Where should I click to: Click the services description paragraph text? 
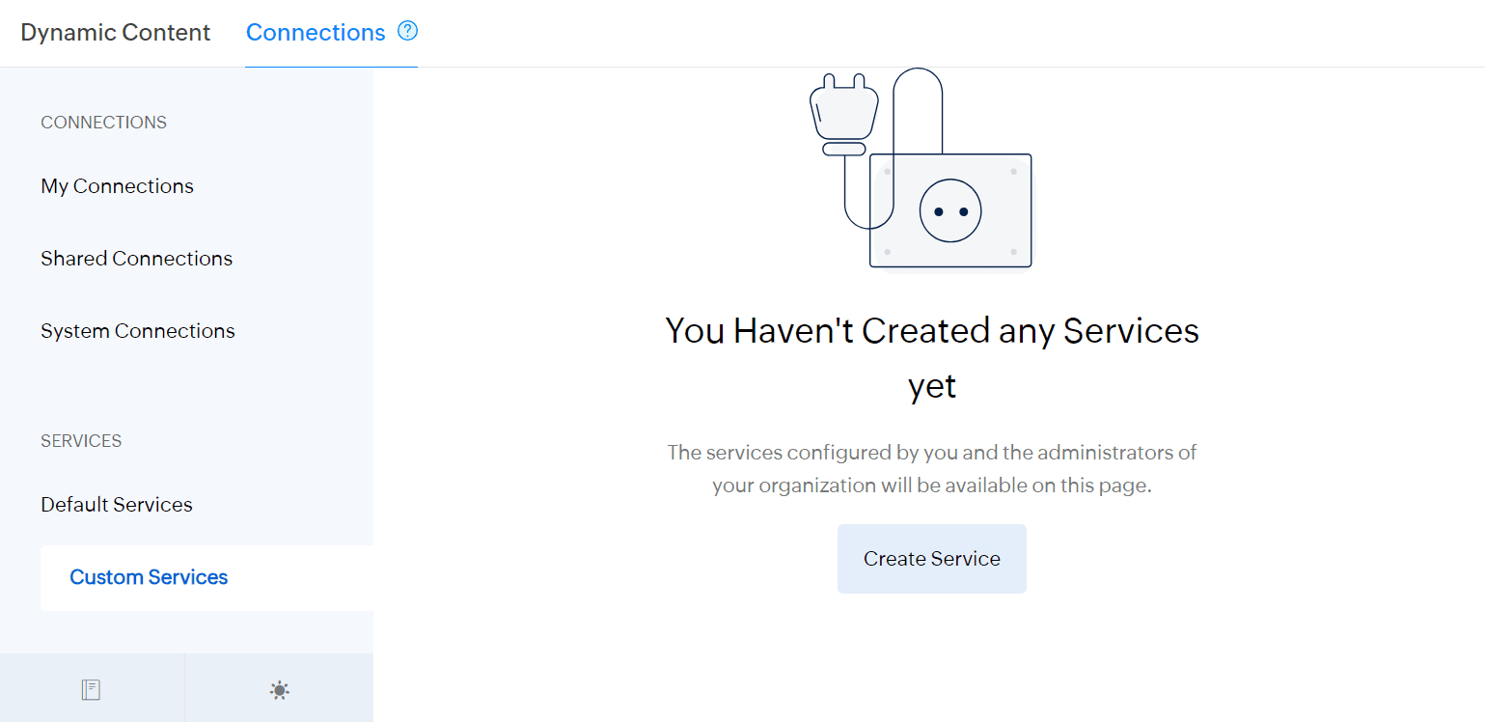pos(931,468)
